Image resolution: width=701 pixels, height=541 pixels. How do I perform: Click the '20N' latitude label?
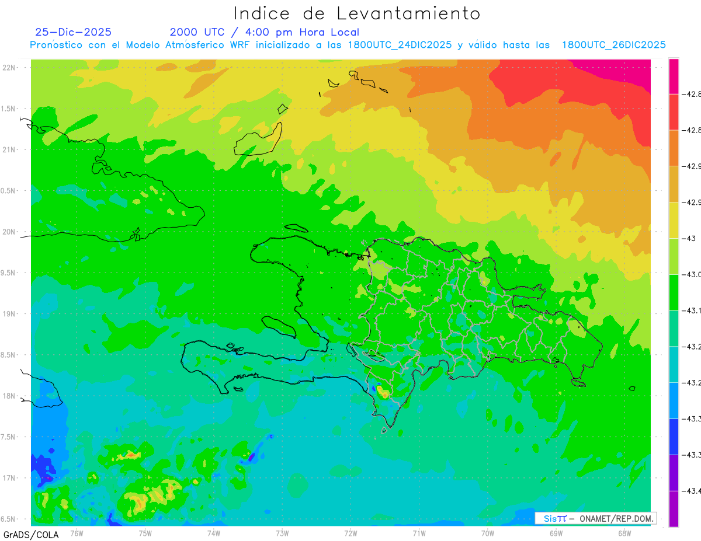[9, 232]
